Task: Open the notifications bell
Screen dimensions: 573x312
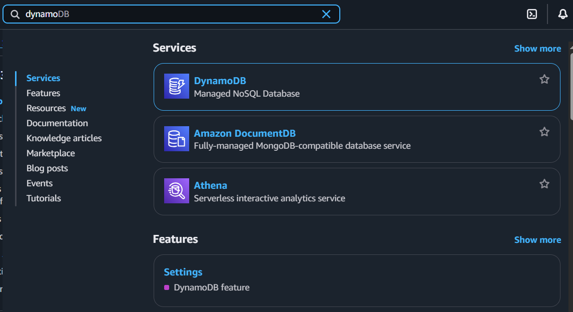Action: click(x=563, y=14)
